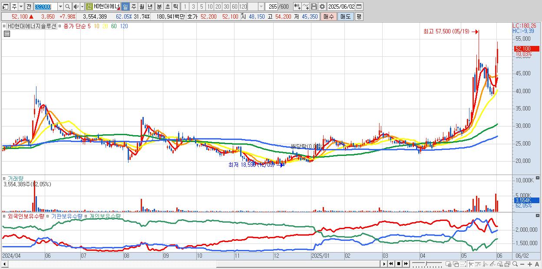This screenshot has height=269, width=542.
Task: Click the magnifier zoom icon at bottom
Action: pos(515,264)
